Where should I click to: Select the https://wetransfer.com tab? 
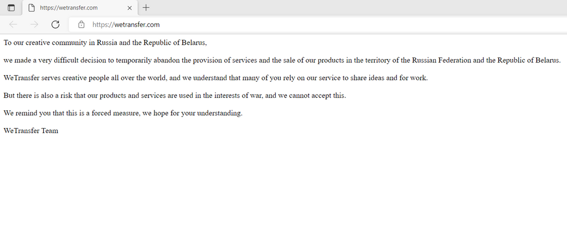pyautogui.click(x=80, y=8)
